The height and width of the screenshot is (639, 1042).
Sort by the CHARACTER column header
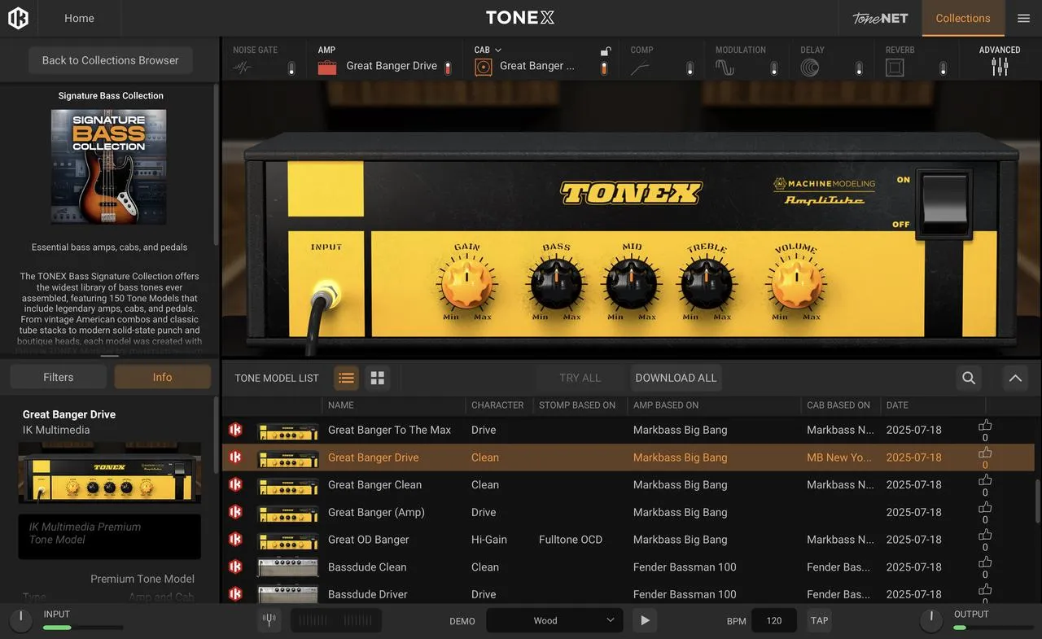497,405
